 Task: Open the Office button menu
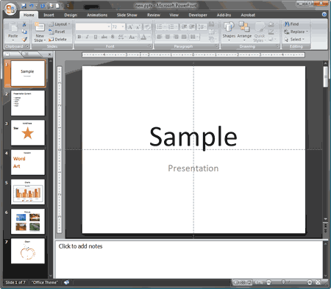pyautogui.click(x=10, y=9)
